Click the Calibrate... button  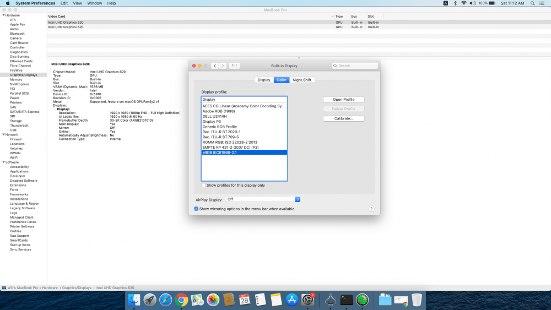pos(344,118)
